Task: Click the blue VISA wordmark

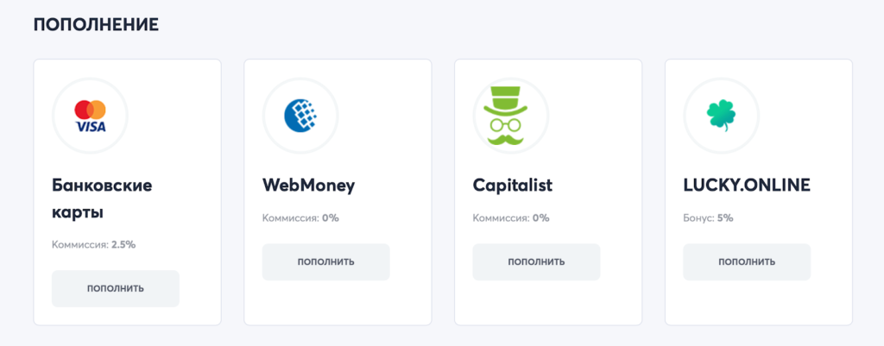Action: 90,127
